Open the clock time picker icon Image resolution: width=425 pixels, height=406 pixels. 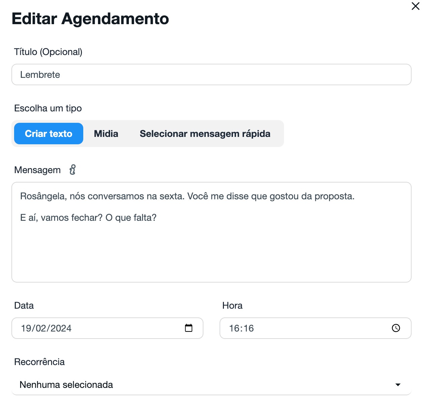pyautogui.click(x=396, y=328)
